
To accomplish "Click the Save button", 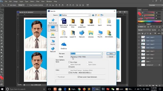I will [111, 54].
